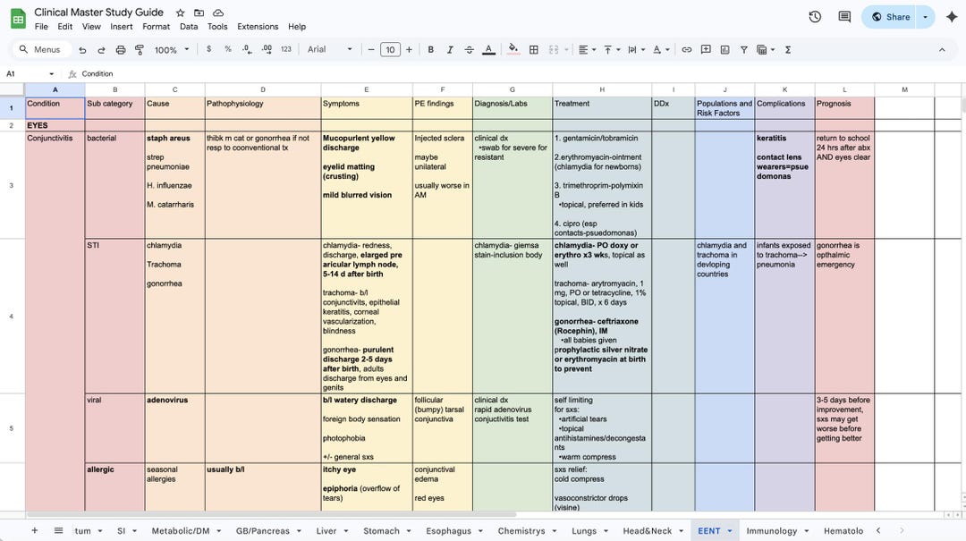Open the Borders tool
Screen dimensions: 966x541
click(534, 50)
